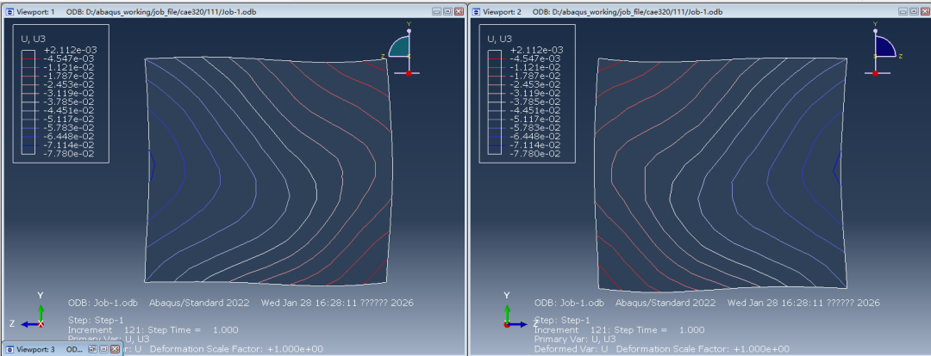Viewport: 931px width, 356px height.
Task: Click the ODB path in Viewport 1 title
Action: (162, 12)
